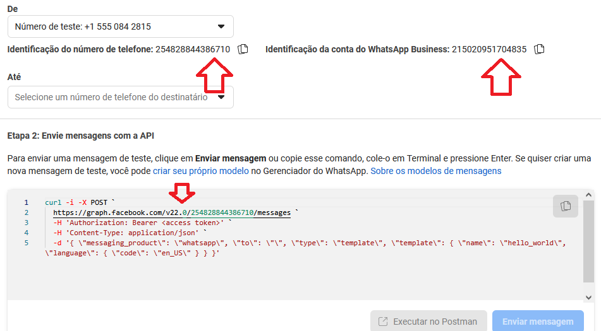Viewport: 601px width, 331px height.
Task: Click line number 1 in the code gutter
Action: [26, 202]
